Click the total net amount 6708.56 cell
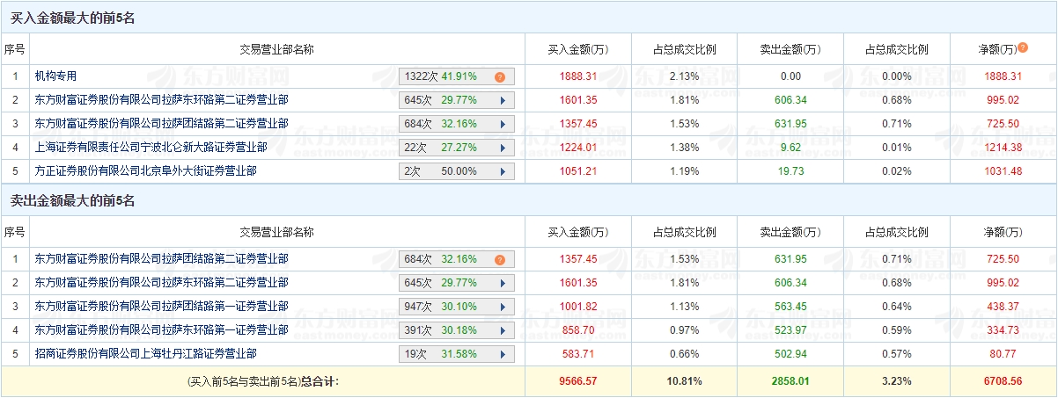 pyautogui.click(x=1003, y=382)
